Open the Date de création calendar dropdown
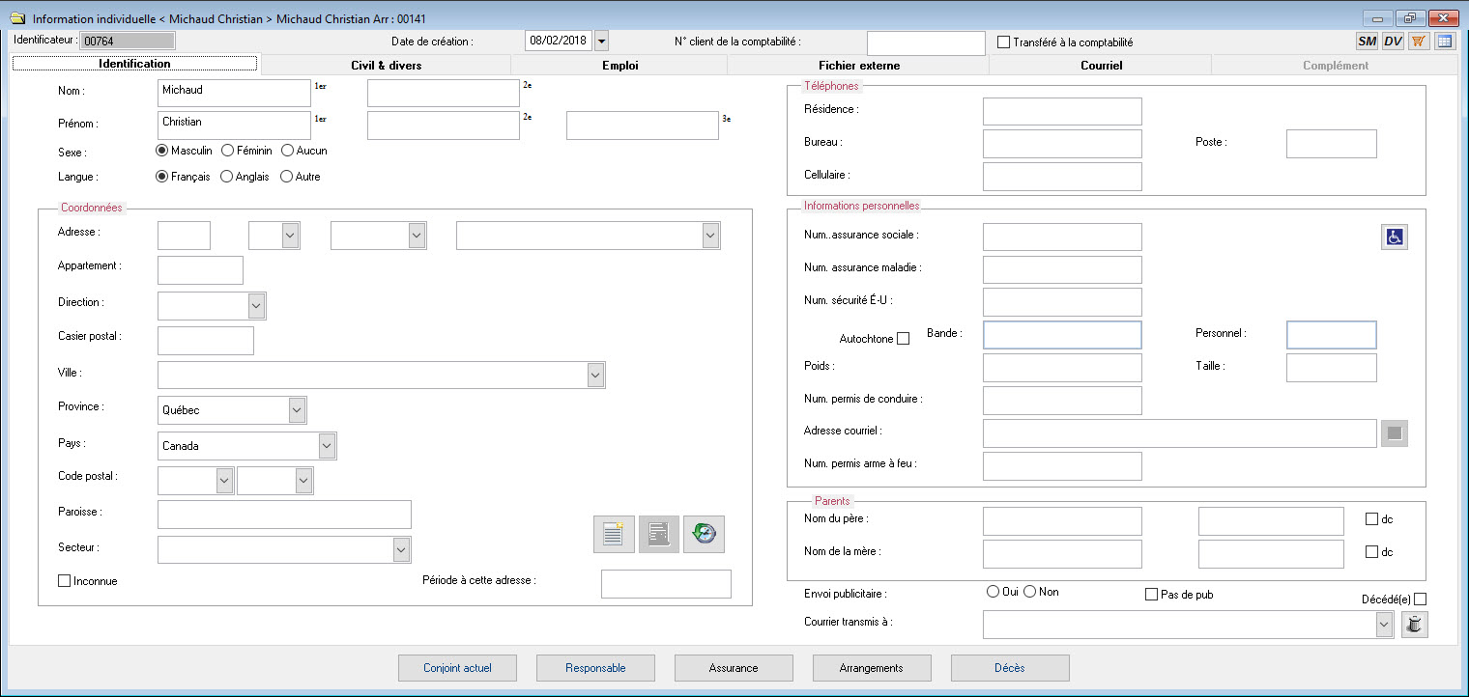 (601, 42)
